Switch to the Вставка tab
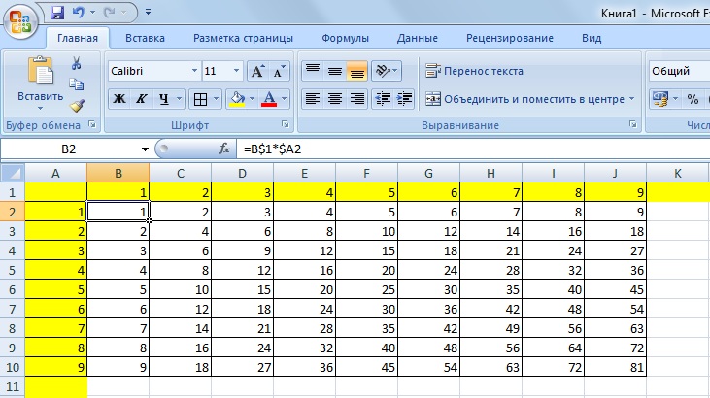This screenshot has width=710, height=398. [x=145, y=39]
